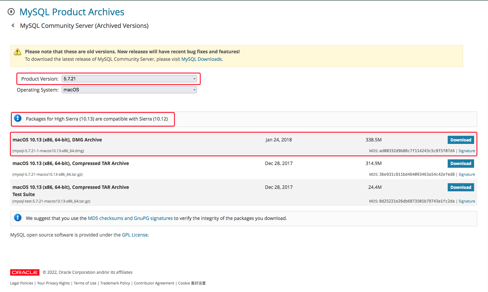The height and width of the screenshot is (292, 488).
Task: Open the Product Version dropdown showing 5.7.21
Action: [129, 79]
